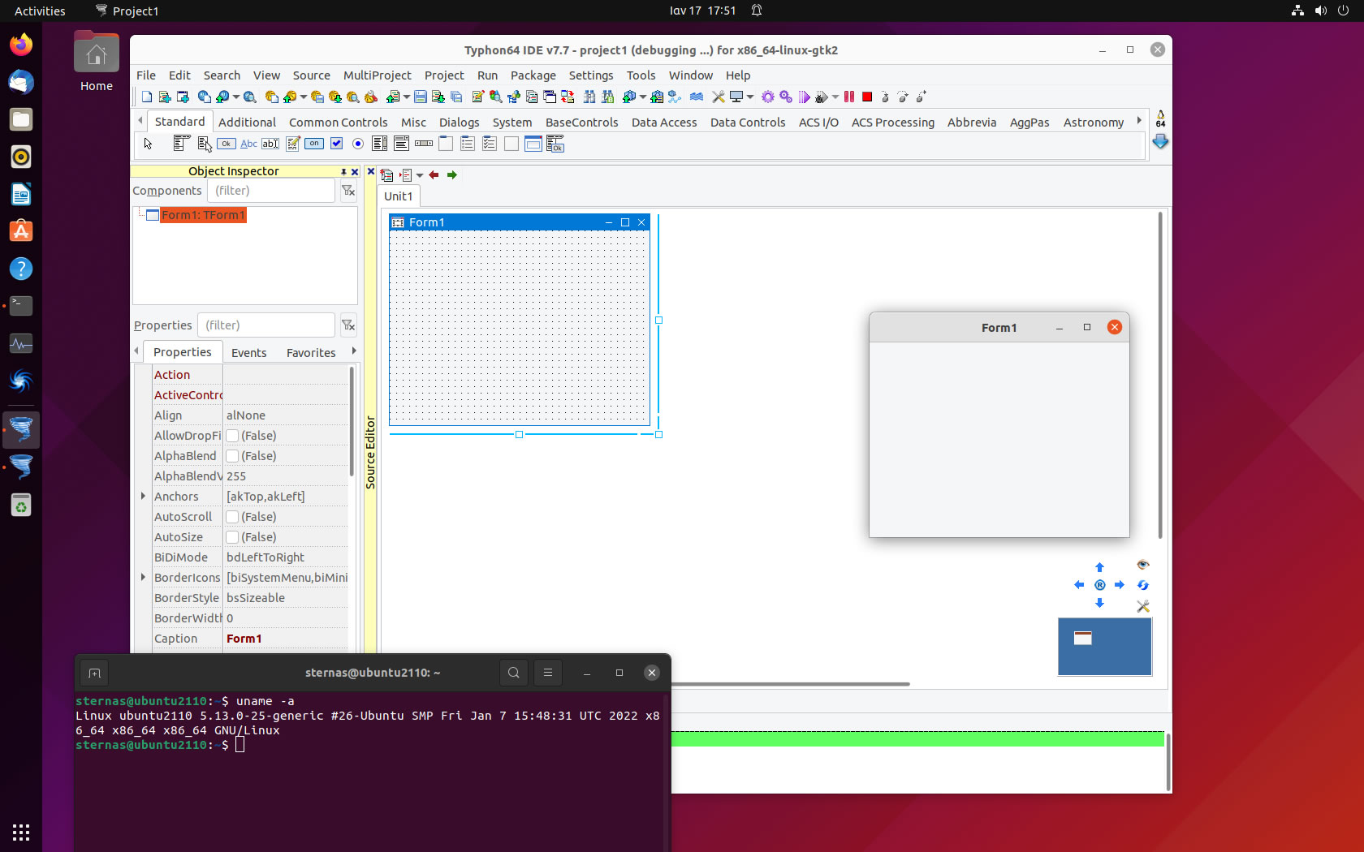Click the purple Build gear icon
The height and width of the screenshot is (852, 1364).
(768, 97)
